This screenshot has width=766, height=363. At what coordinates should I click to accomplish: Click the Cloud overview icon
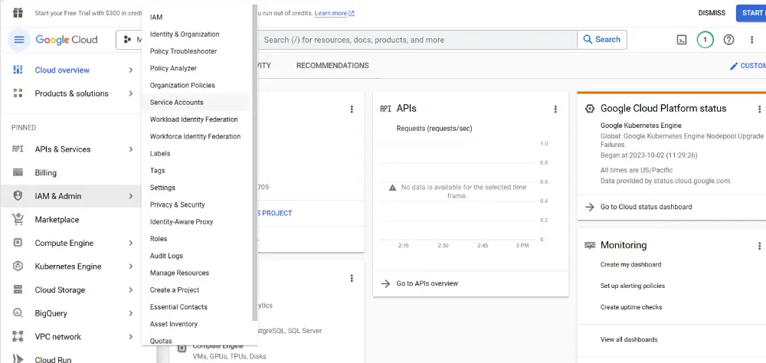click(18, 70)
